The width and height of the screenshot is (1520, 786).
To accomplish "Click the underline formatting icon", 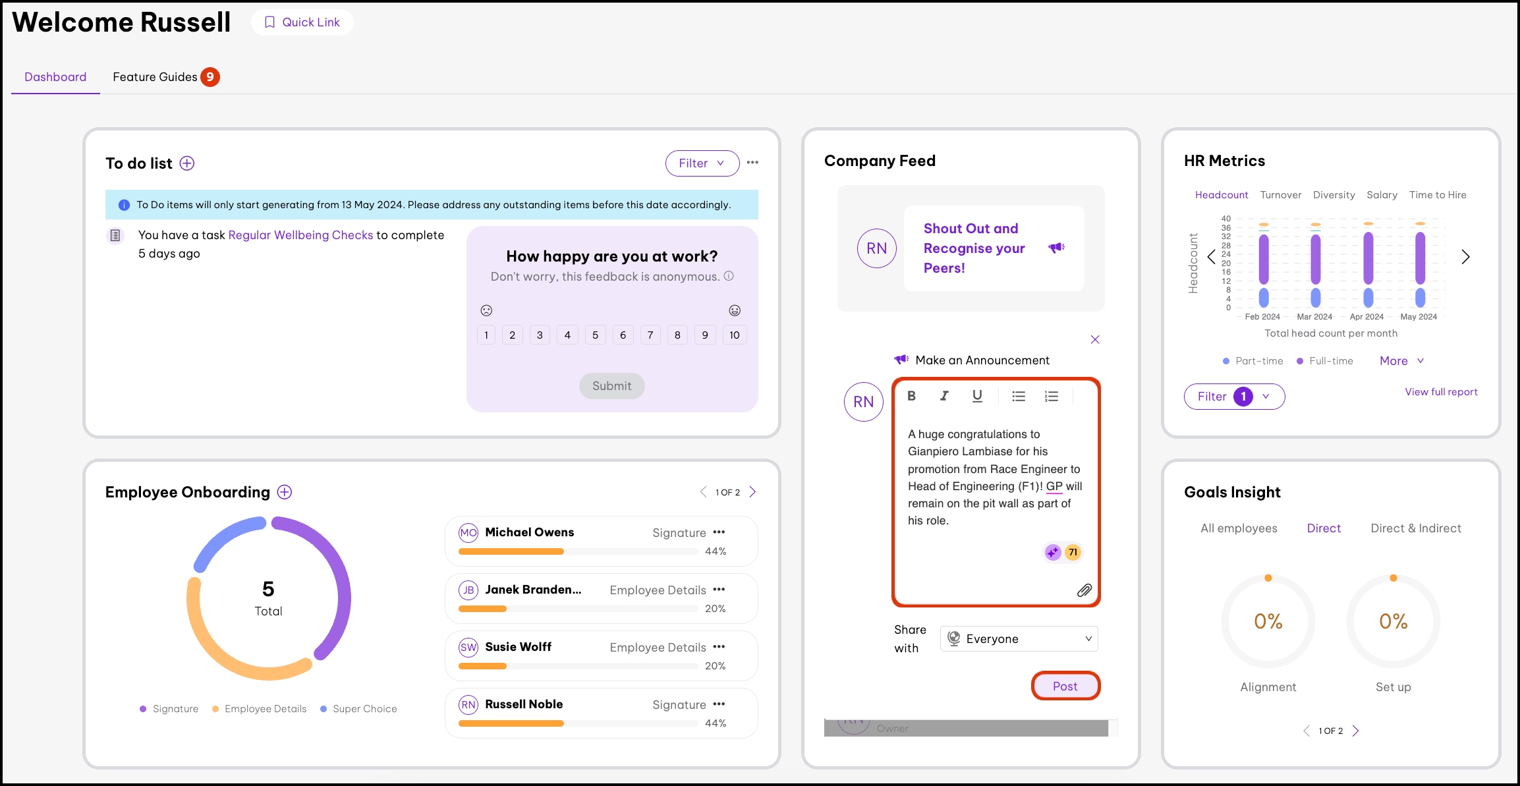I will click(x=977, y=396).
